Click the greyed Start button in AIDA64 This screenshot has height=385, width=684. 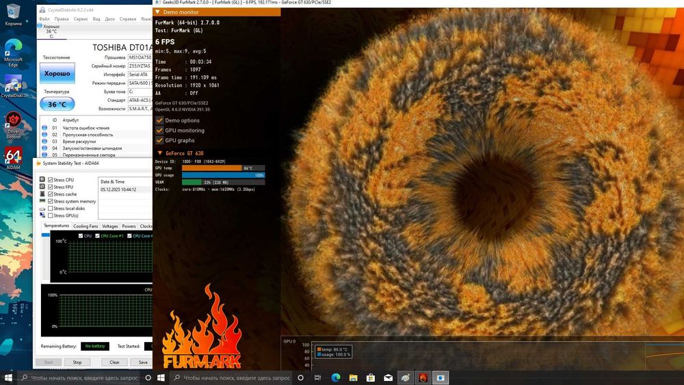tap(48, 362)
